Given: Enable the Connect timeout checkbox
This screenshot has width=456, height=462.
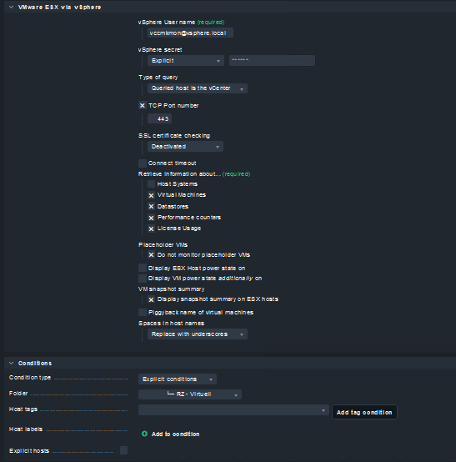Looking at the screenshot, I should click(143, 163).
